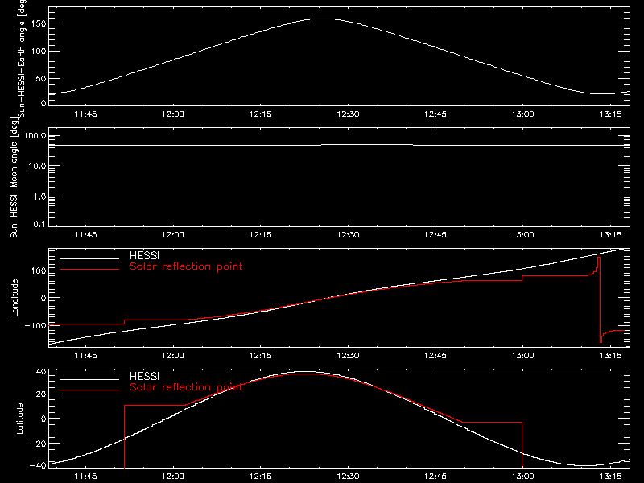Screen dimensions: 644x483
Task: Click the '1.0' tick on Moon angle axis
Action: click(39, 196)
